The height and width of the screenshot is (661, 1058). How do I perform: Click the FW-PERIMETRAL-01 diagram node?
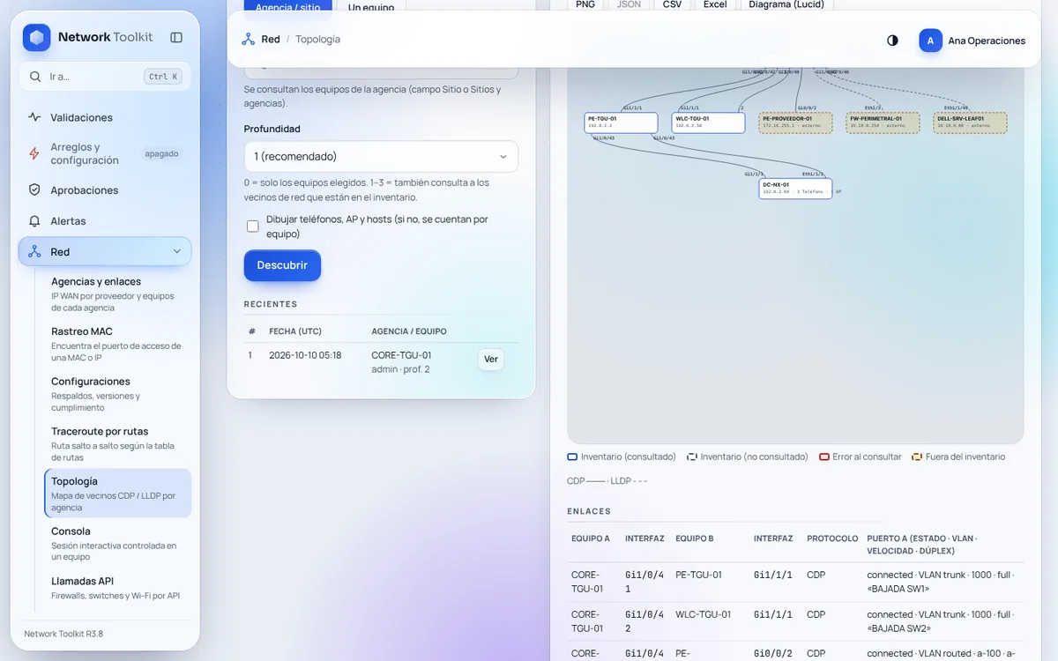(883, 123)
